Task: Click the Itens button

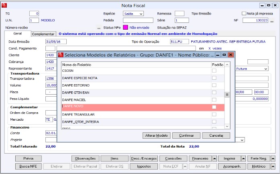Action: tap(114, 158)
